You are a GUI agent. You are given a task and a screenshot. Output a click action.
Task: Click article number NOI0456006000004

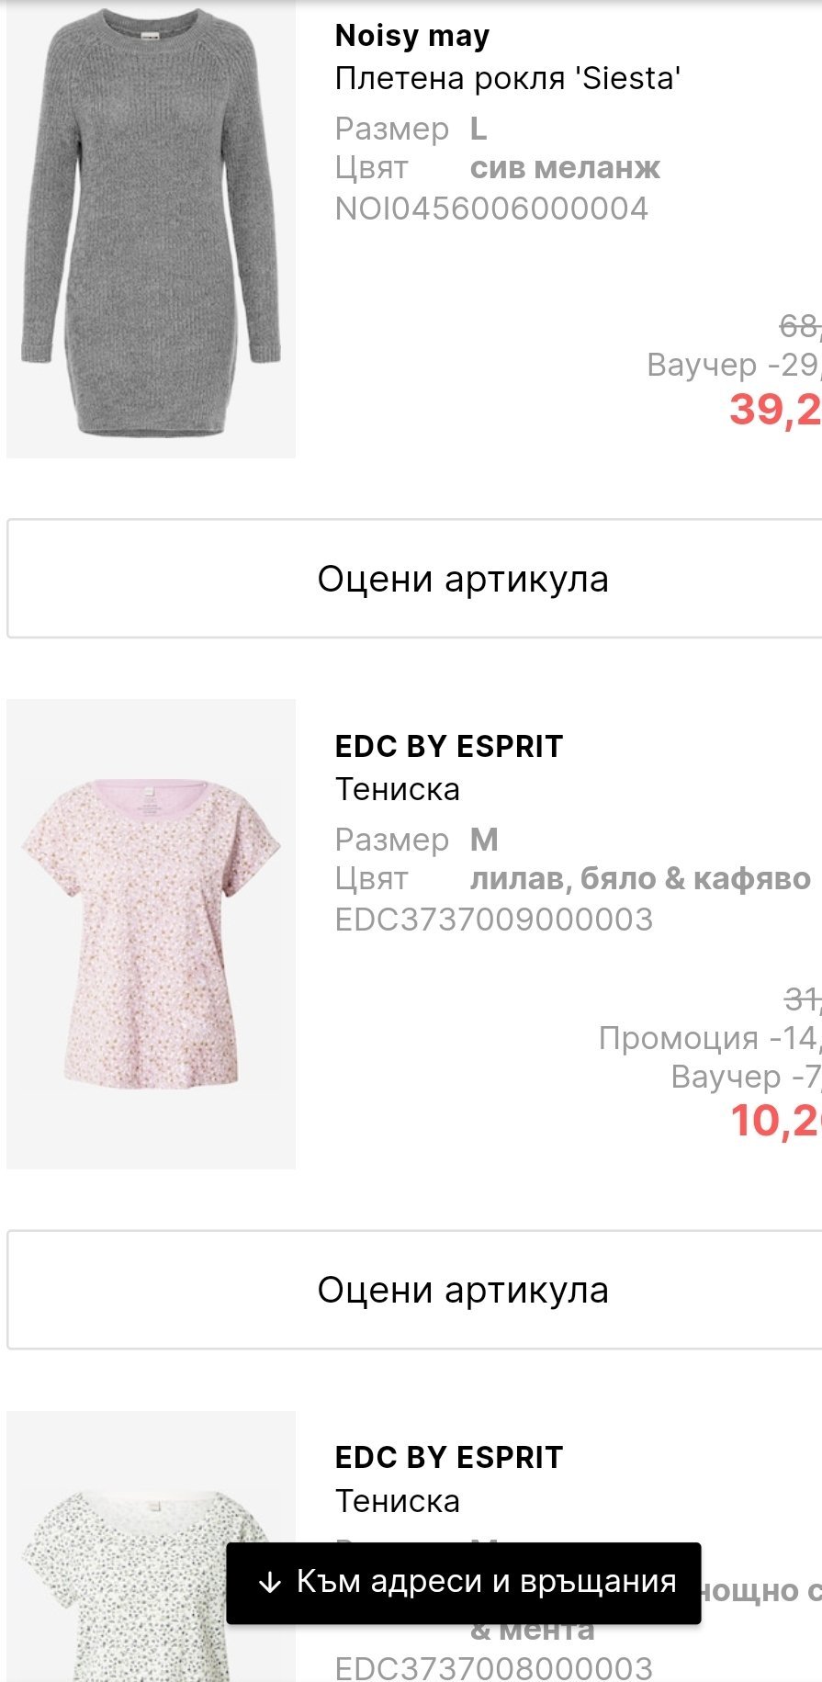tap(491, 209)
